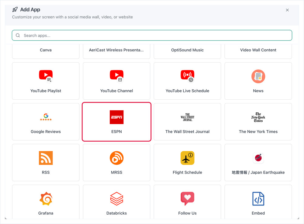Screen dimensions: 304x224
Task: Close the Add App dialog
Action: [x=287, y=10]
